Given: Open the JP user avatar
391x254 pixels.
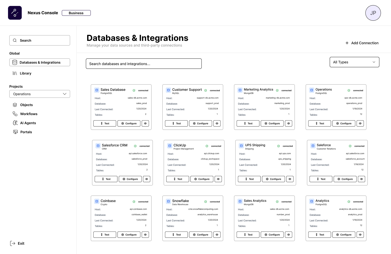Looking at the screenshot, I should [373, 13].
